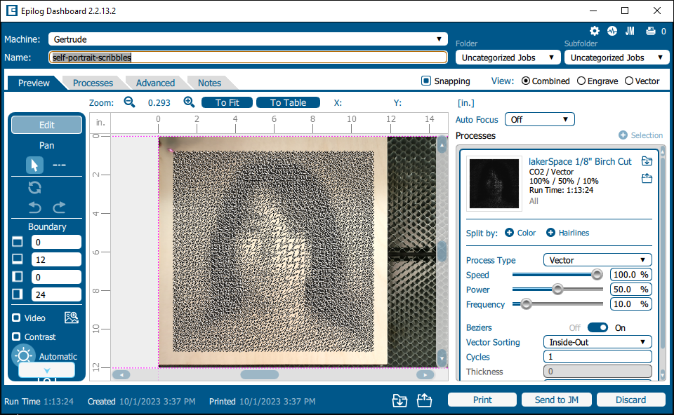Viewport: 674px width, 415px height.
Task: Open the Job Manager JM icon
Action: [630, 31]
